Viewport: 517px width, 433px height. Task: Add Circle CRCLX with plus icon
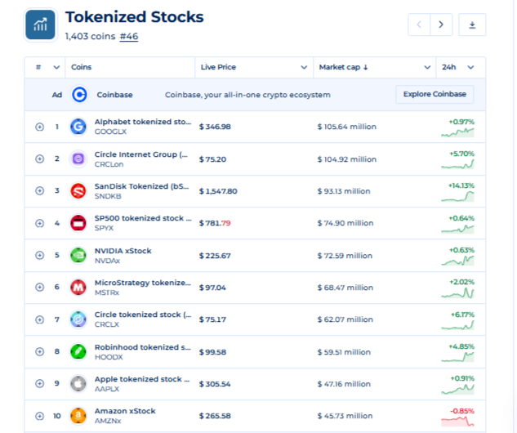click(x=39, y=319)
